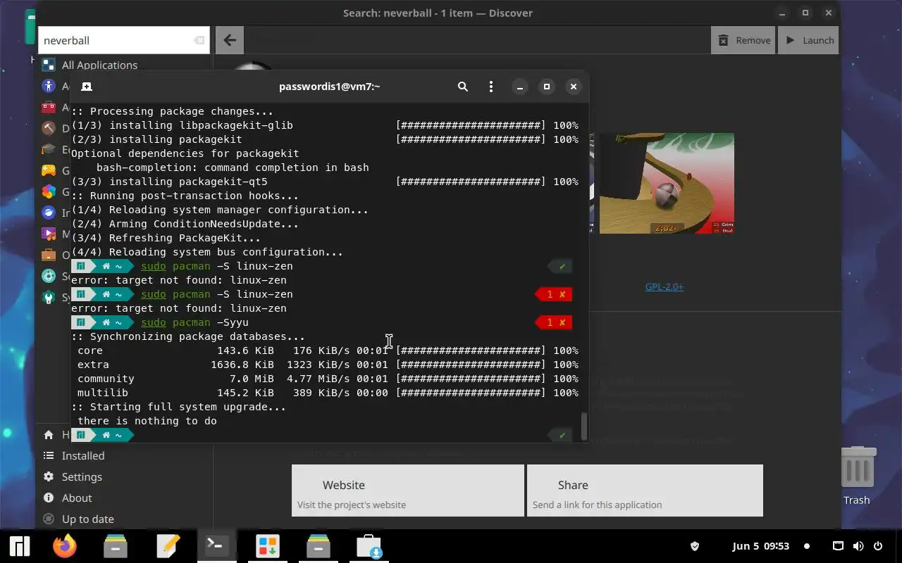
Task: Open the Accessories red toolbox category icon
Action: [49, 107]
